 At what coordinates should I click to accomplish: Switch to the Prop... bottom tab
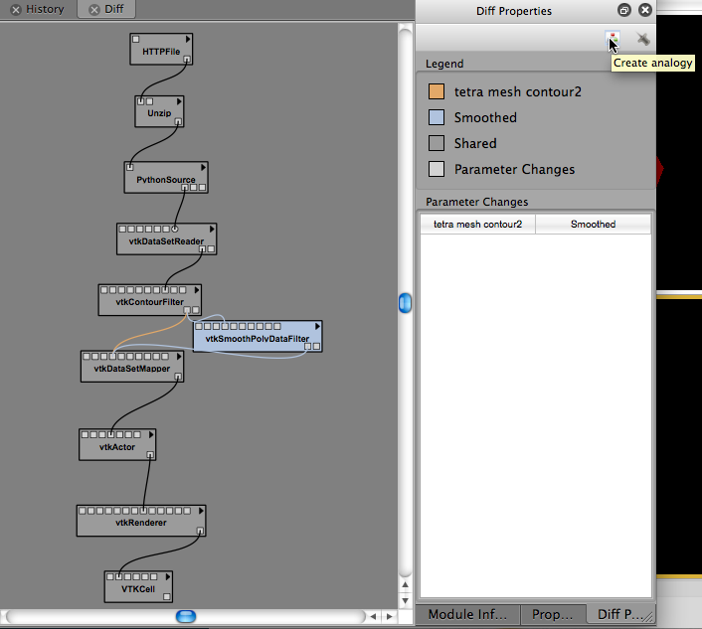pyautogui.click(x=552, y=614)
